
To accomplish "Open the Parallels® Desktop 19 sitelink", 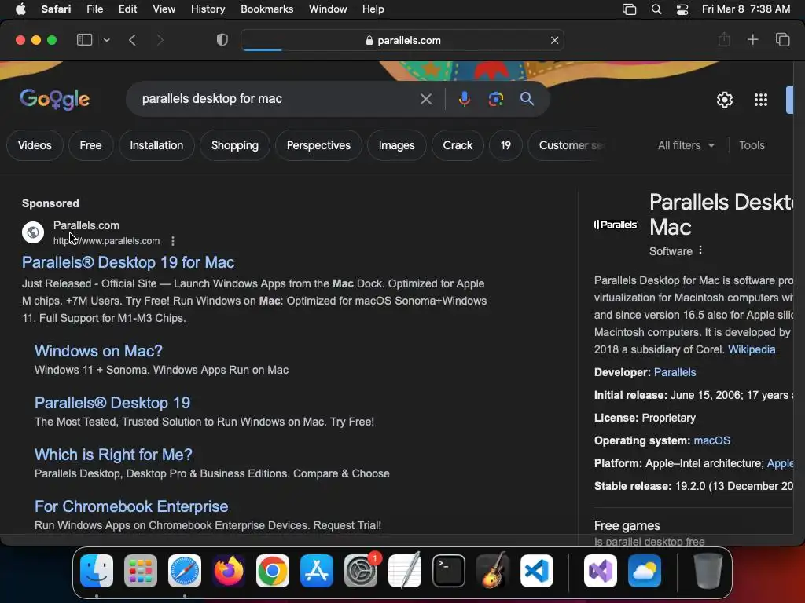I will [x=112, y=403].
